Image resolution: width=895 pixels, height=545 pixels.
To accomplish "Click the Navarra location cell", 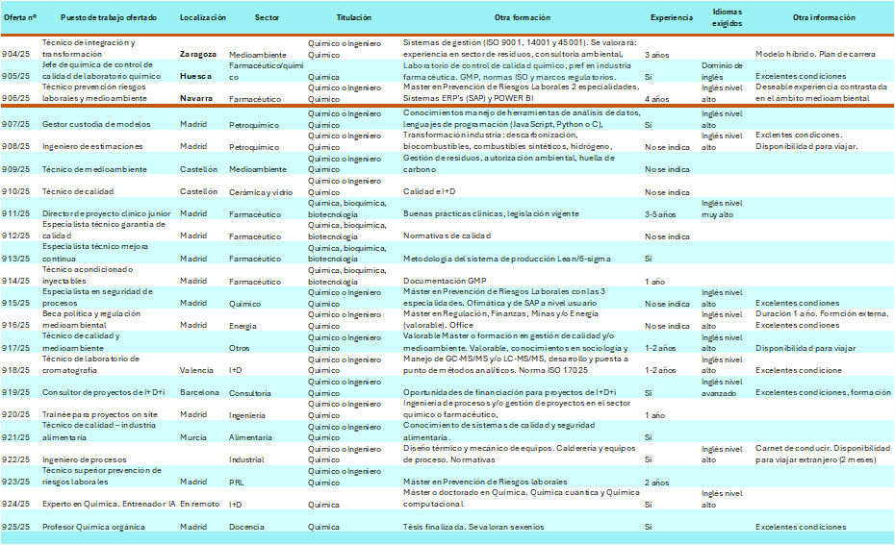I will [x=196, y=99].
